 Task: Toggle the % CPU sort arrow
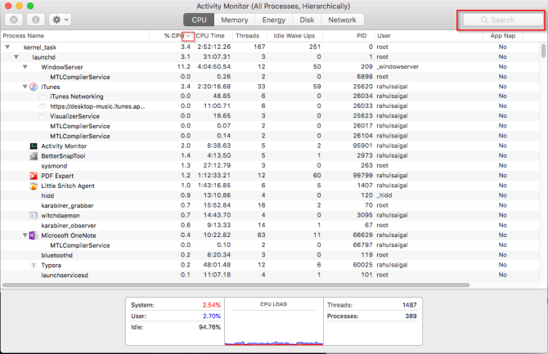[188, 36]
